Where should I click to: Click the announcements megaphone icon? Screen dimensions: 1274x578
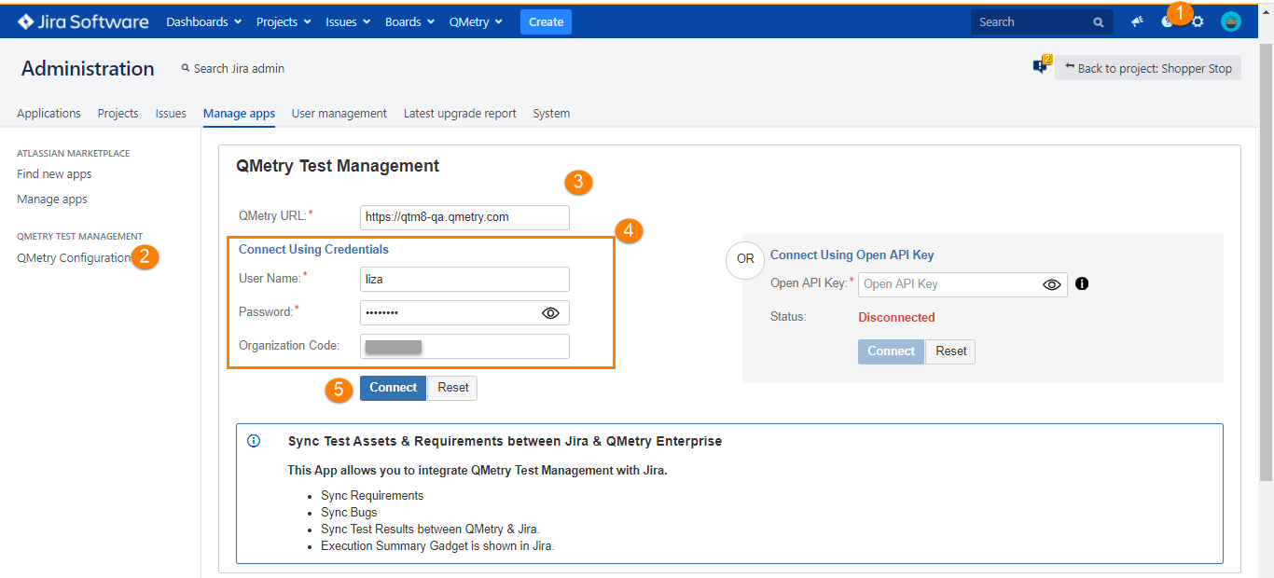point(1137,21)
